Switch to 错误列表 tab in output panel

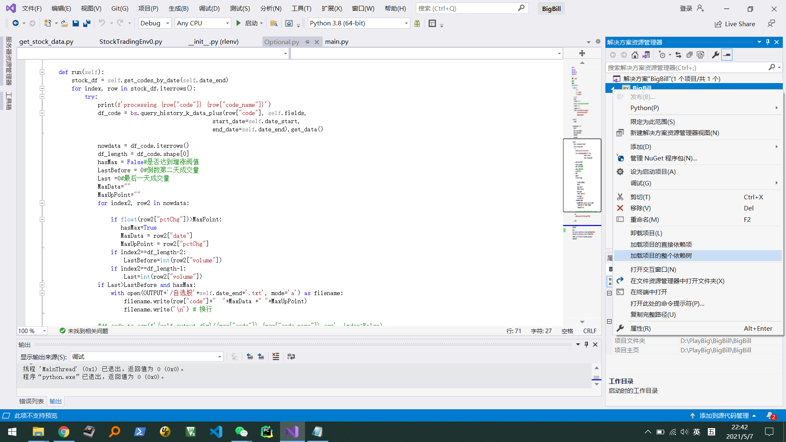tap(31, 401)
